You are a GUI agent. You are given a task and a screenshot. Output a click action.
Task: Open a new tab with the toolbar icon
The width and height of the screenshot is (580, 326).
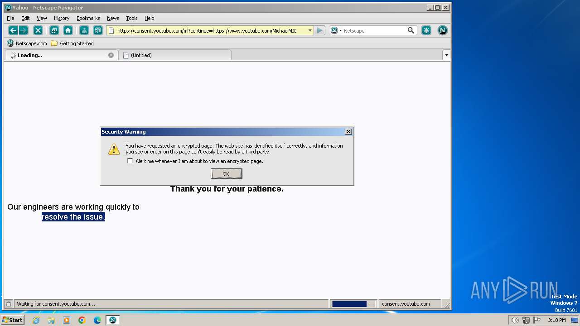pyautogui.click(x=54, y=30)
